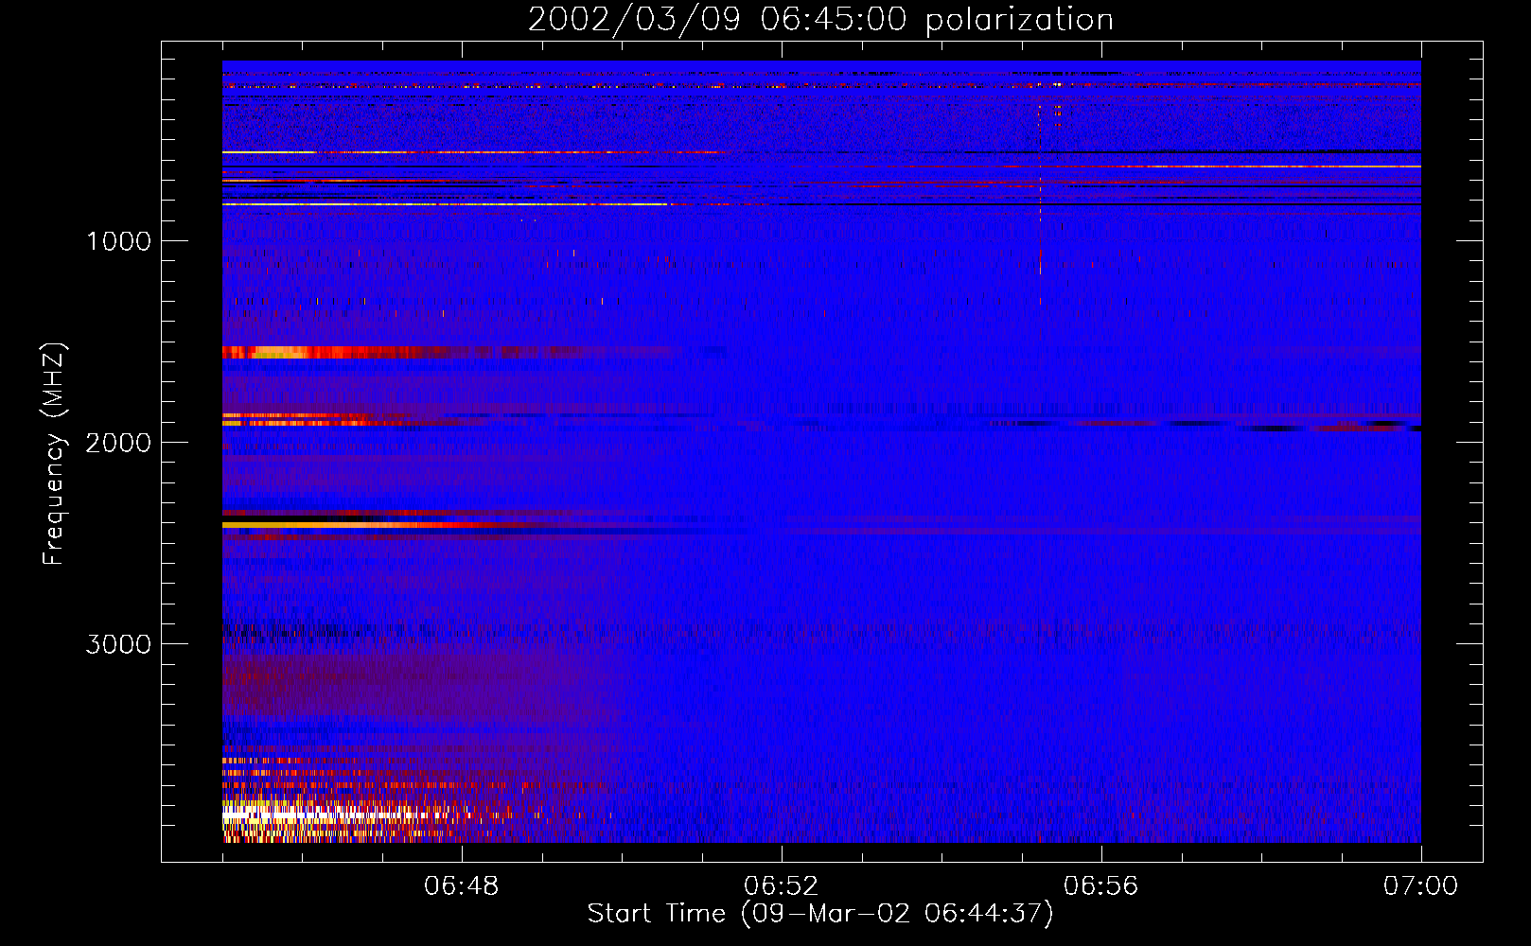1531x946 pixels.
Task: Click the '2000' frequency tick label
Action: (x=118, y=443)
